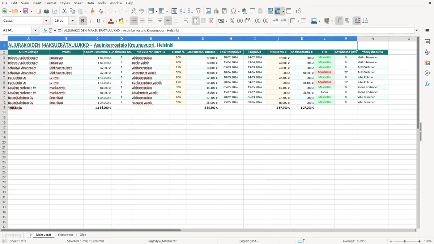
Task: Click Sort Ascending icon
Action: click(183, 11)
